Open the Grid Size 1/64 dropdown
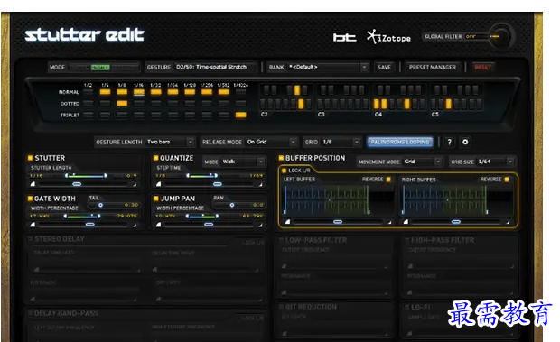 click(x=496, y=162)
